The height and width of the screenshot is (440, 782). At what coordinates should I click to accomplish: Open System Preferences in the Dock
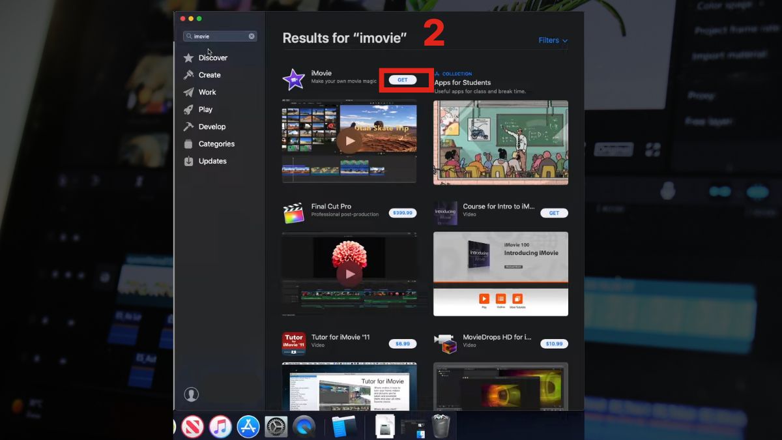coord(276,427)
